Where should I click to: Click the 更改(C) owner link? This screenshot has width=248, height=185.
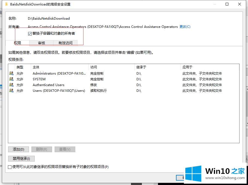185,27
